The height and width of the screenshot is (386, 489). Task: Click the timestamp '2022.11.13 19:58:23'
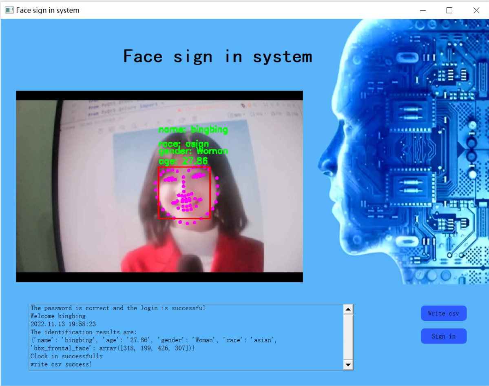tap(63, 324)
